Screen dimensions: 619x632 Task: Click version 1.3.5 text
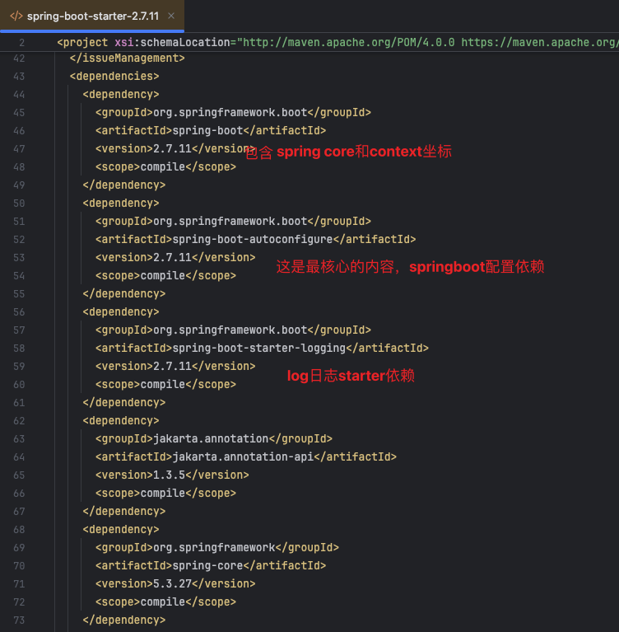(x=172, y=475)
